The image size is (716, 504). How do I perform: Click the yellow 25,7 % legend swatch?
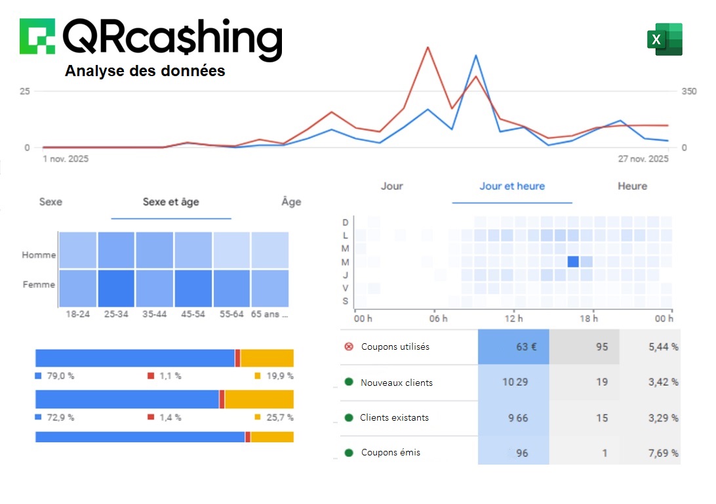258,417
